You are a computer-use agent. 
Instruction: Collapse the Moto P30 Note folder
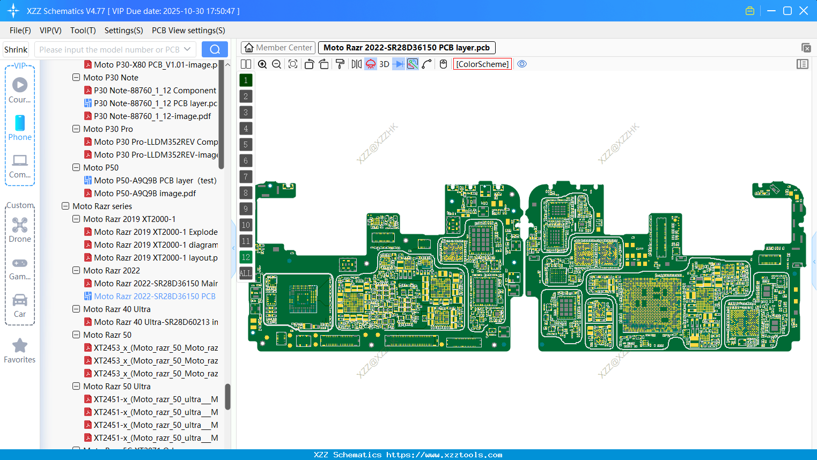[76, 77]
